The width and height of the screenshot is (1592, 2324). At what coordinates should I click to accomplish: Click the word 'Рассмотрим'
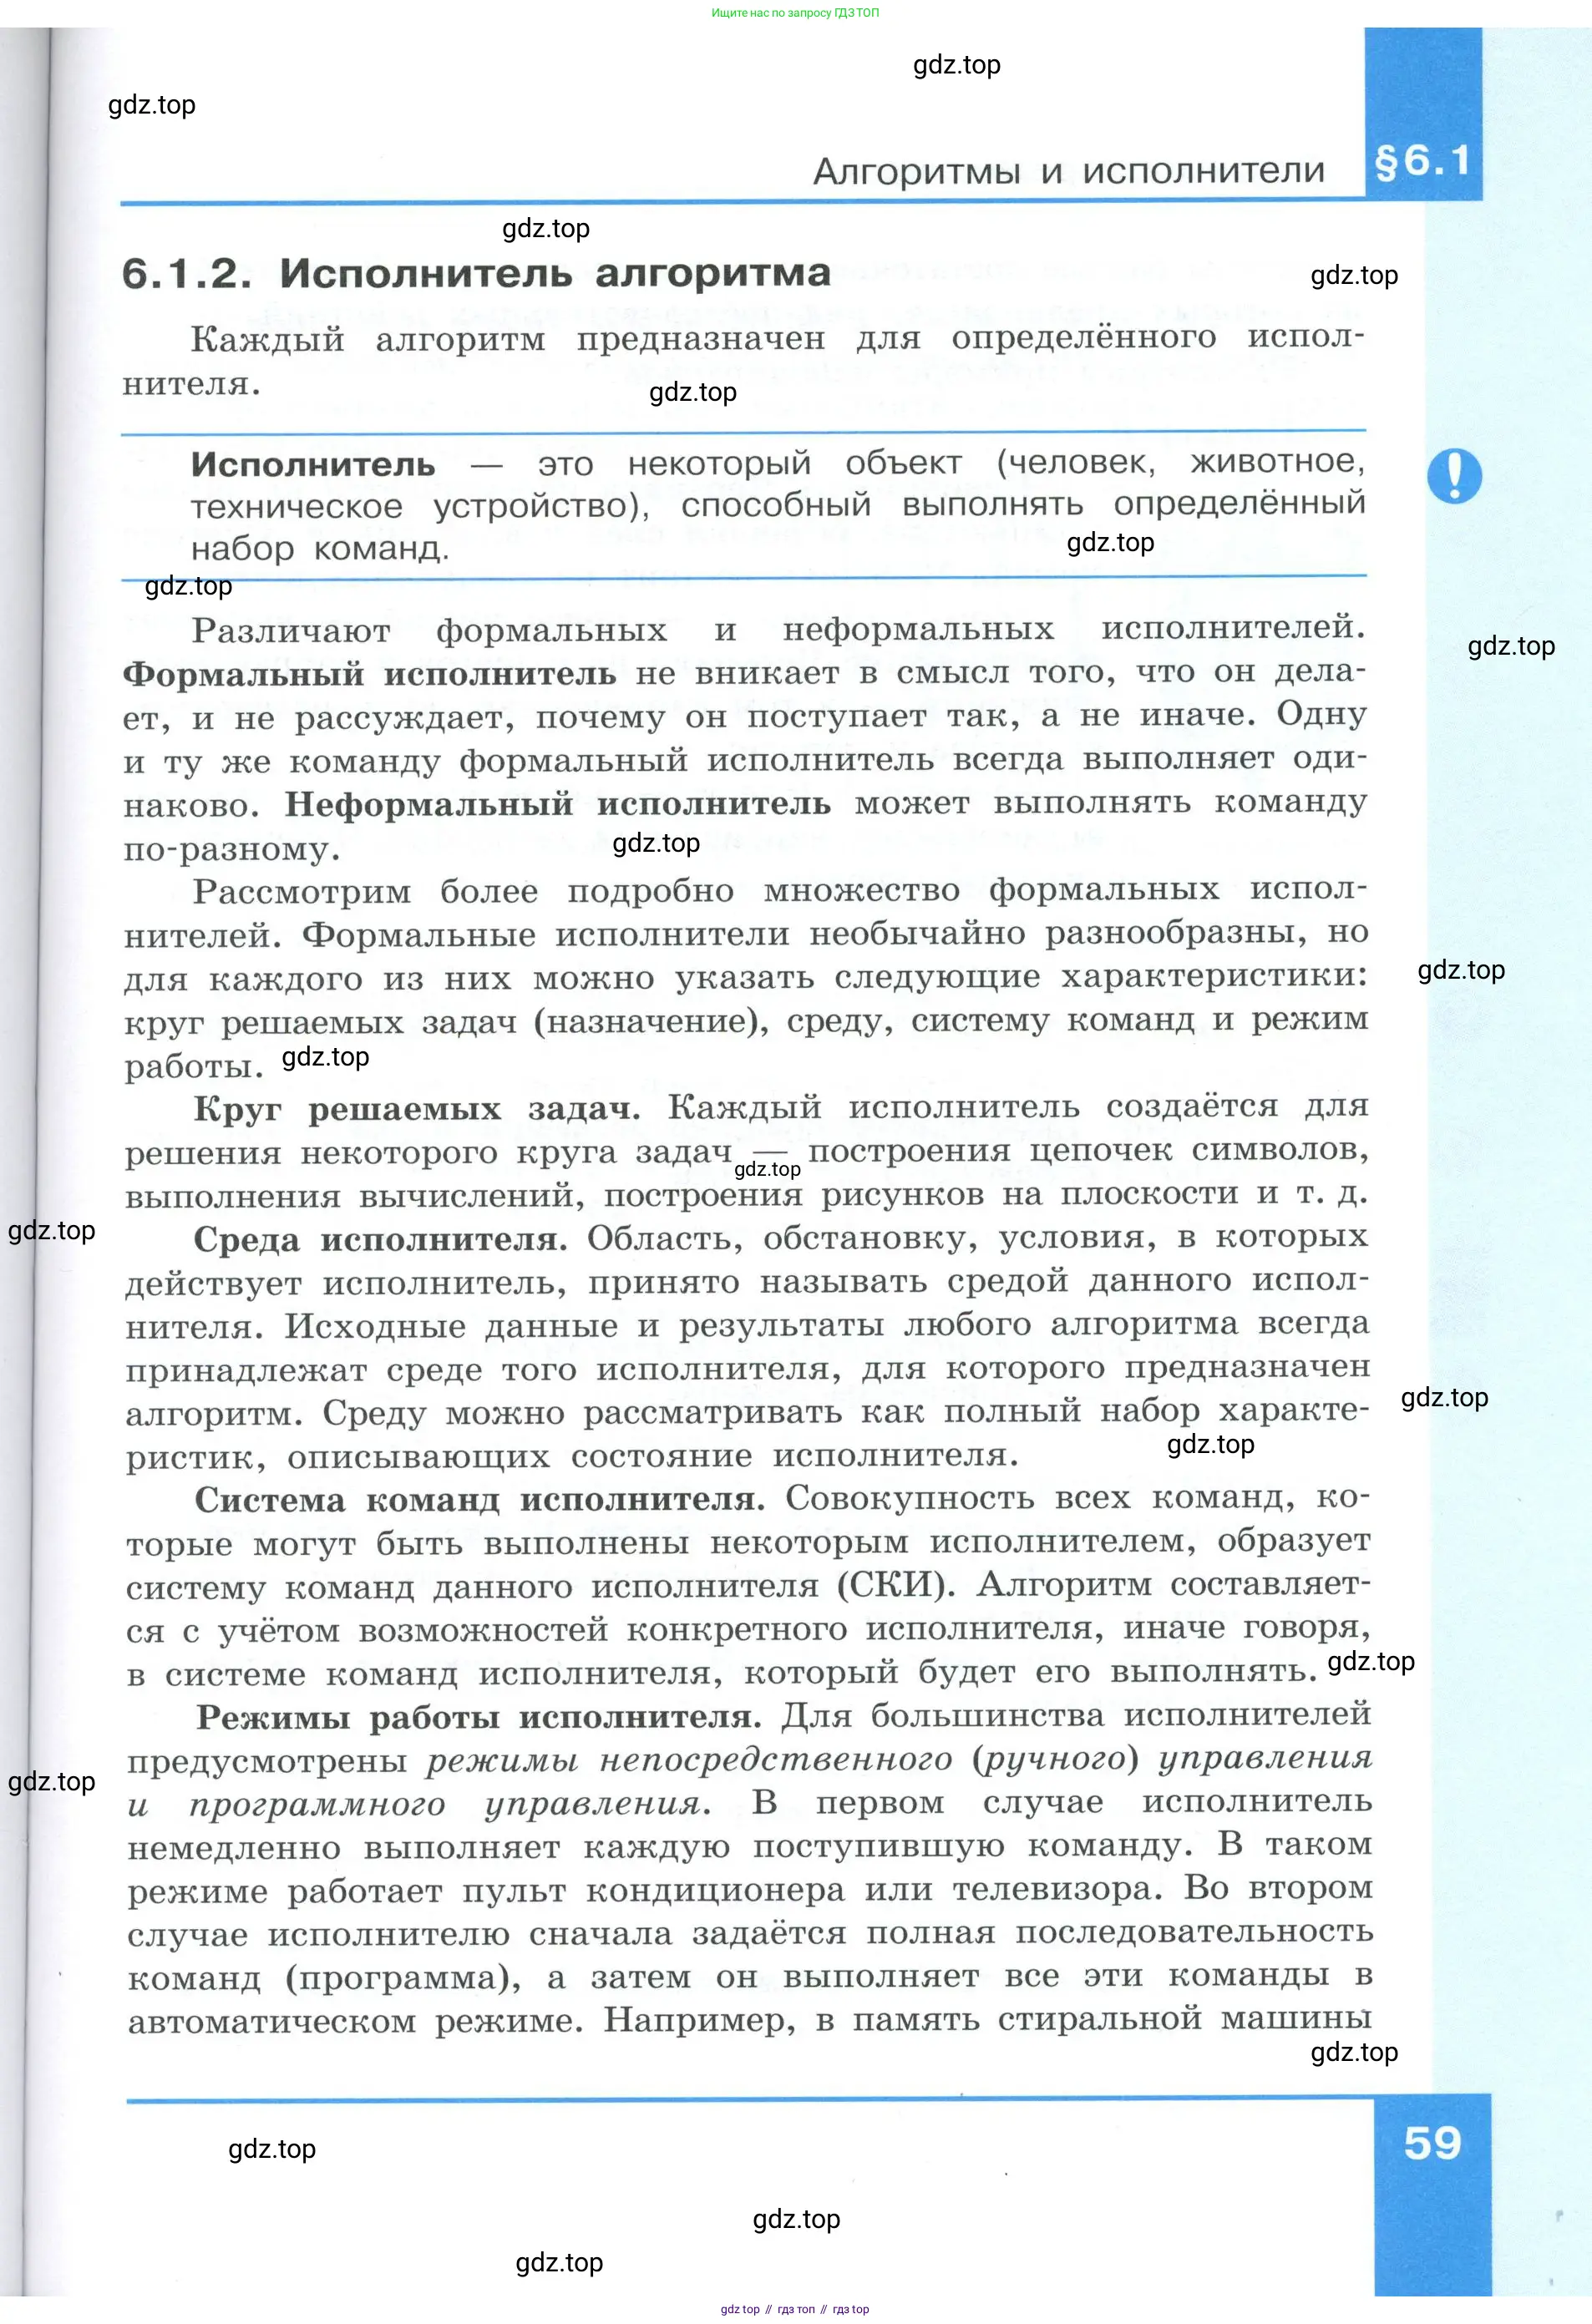click(x=303, y=892)
